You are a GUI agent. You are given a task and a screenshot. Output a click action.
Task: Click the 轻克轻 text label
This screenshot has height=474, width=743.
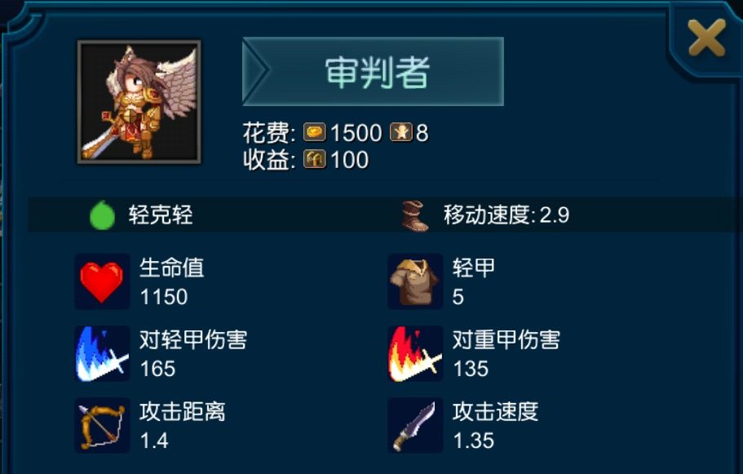coord(161,215)
